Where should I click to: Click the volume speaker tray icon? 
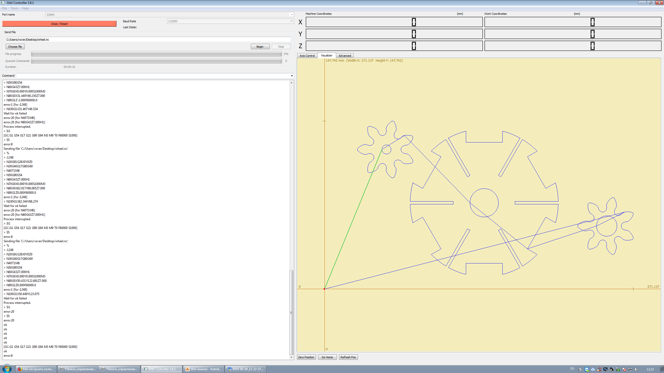(636, 369)
